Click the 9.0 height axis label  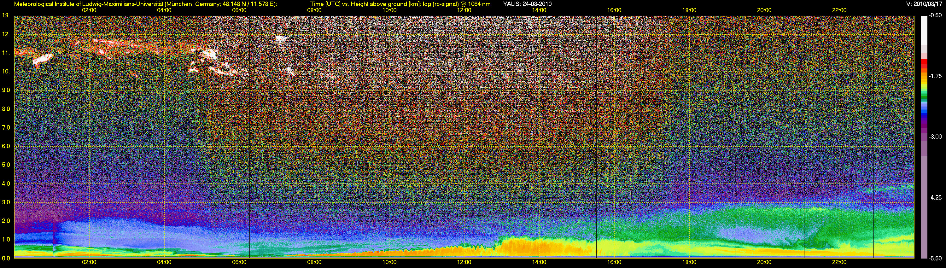click(x=5, y=90)
